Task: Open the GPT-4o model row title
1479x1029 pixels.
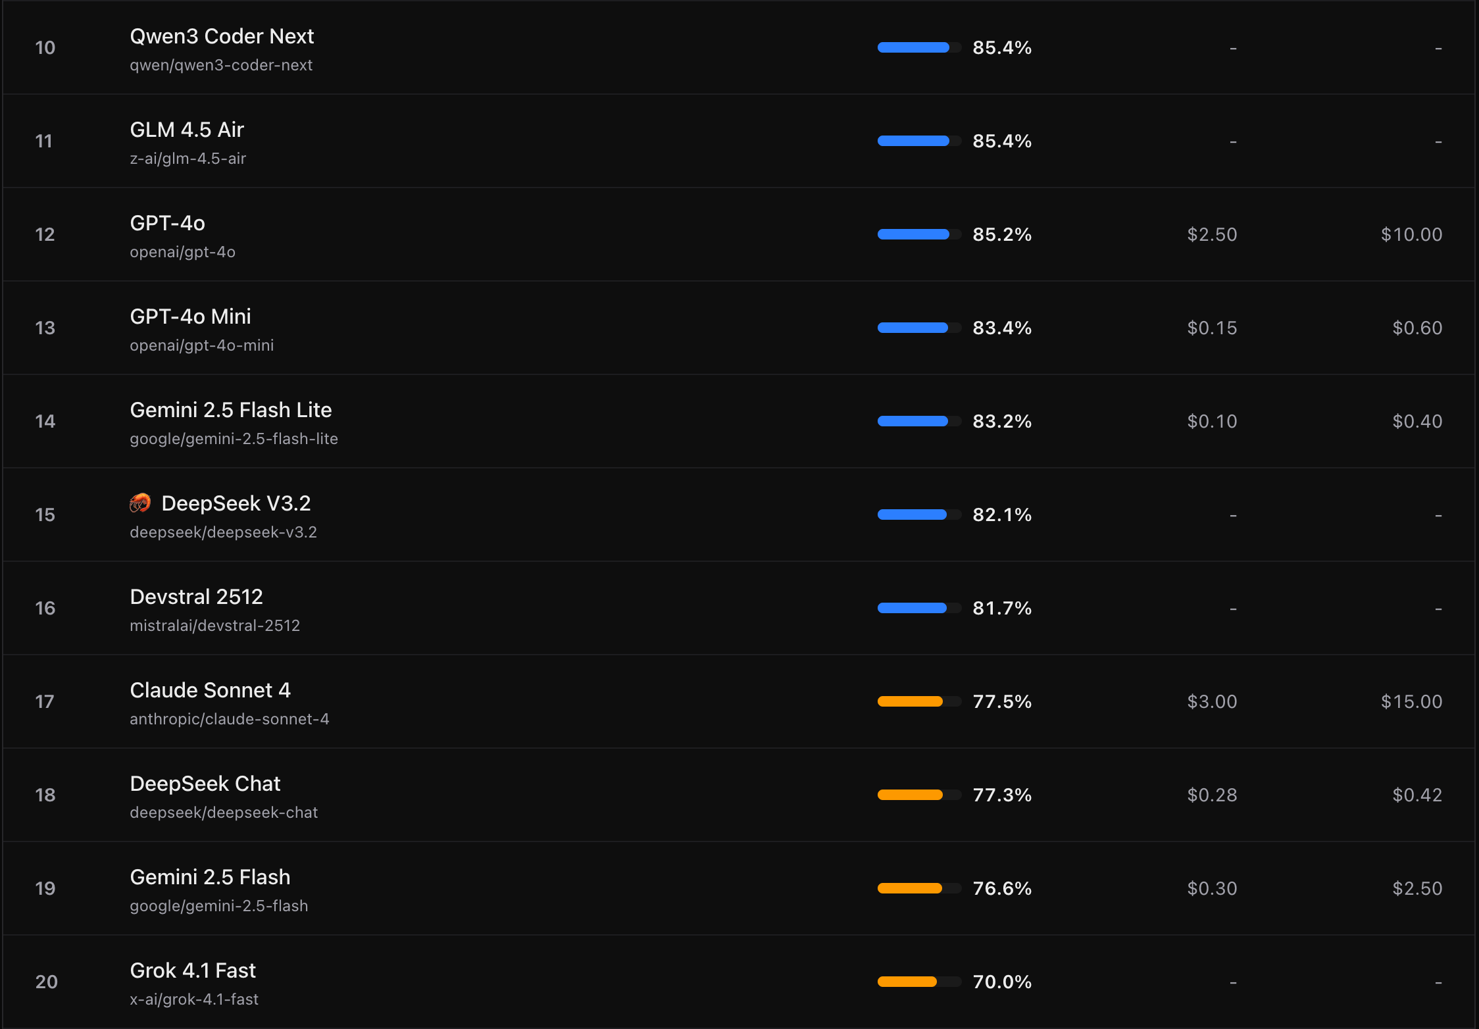Action: coord(167,224)
